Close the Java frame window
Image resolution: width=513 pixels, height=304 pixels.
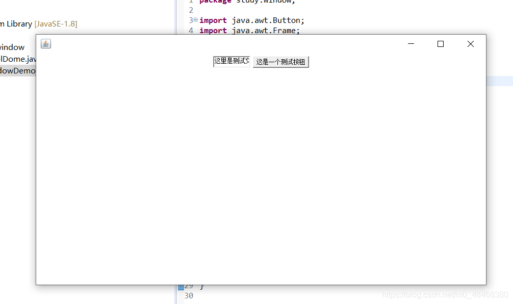(x=471, y=43)
